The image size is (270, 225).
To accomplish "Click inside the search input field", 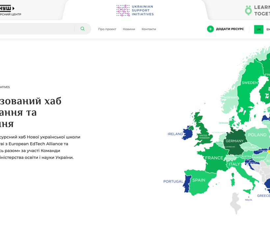I will coord(37,29).
